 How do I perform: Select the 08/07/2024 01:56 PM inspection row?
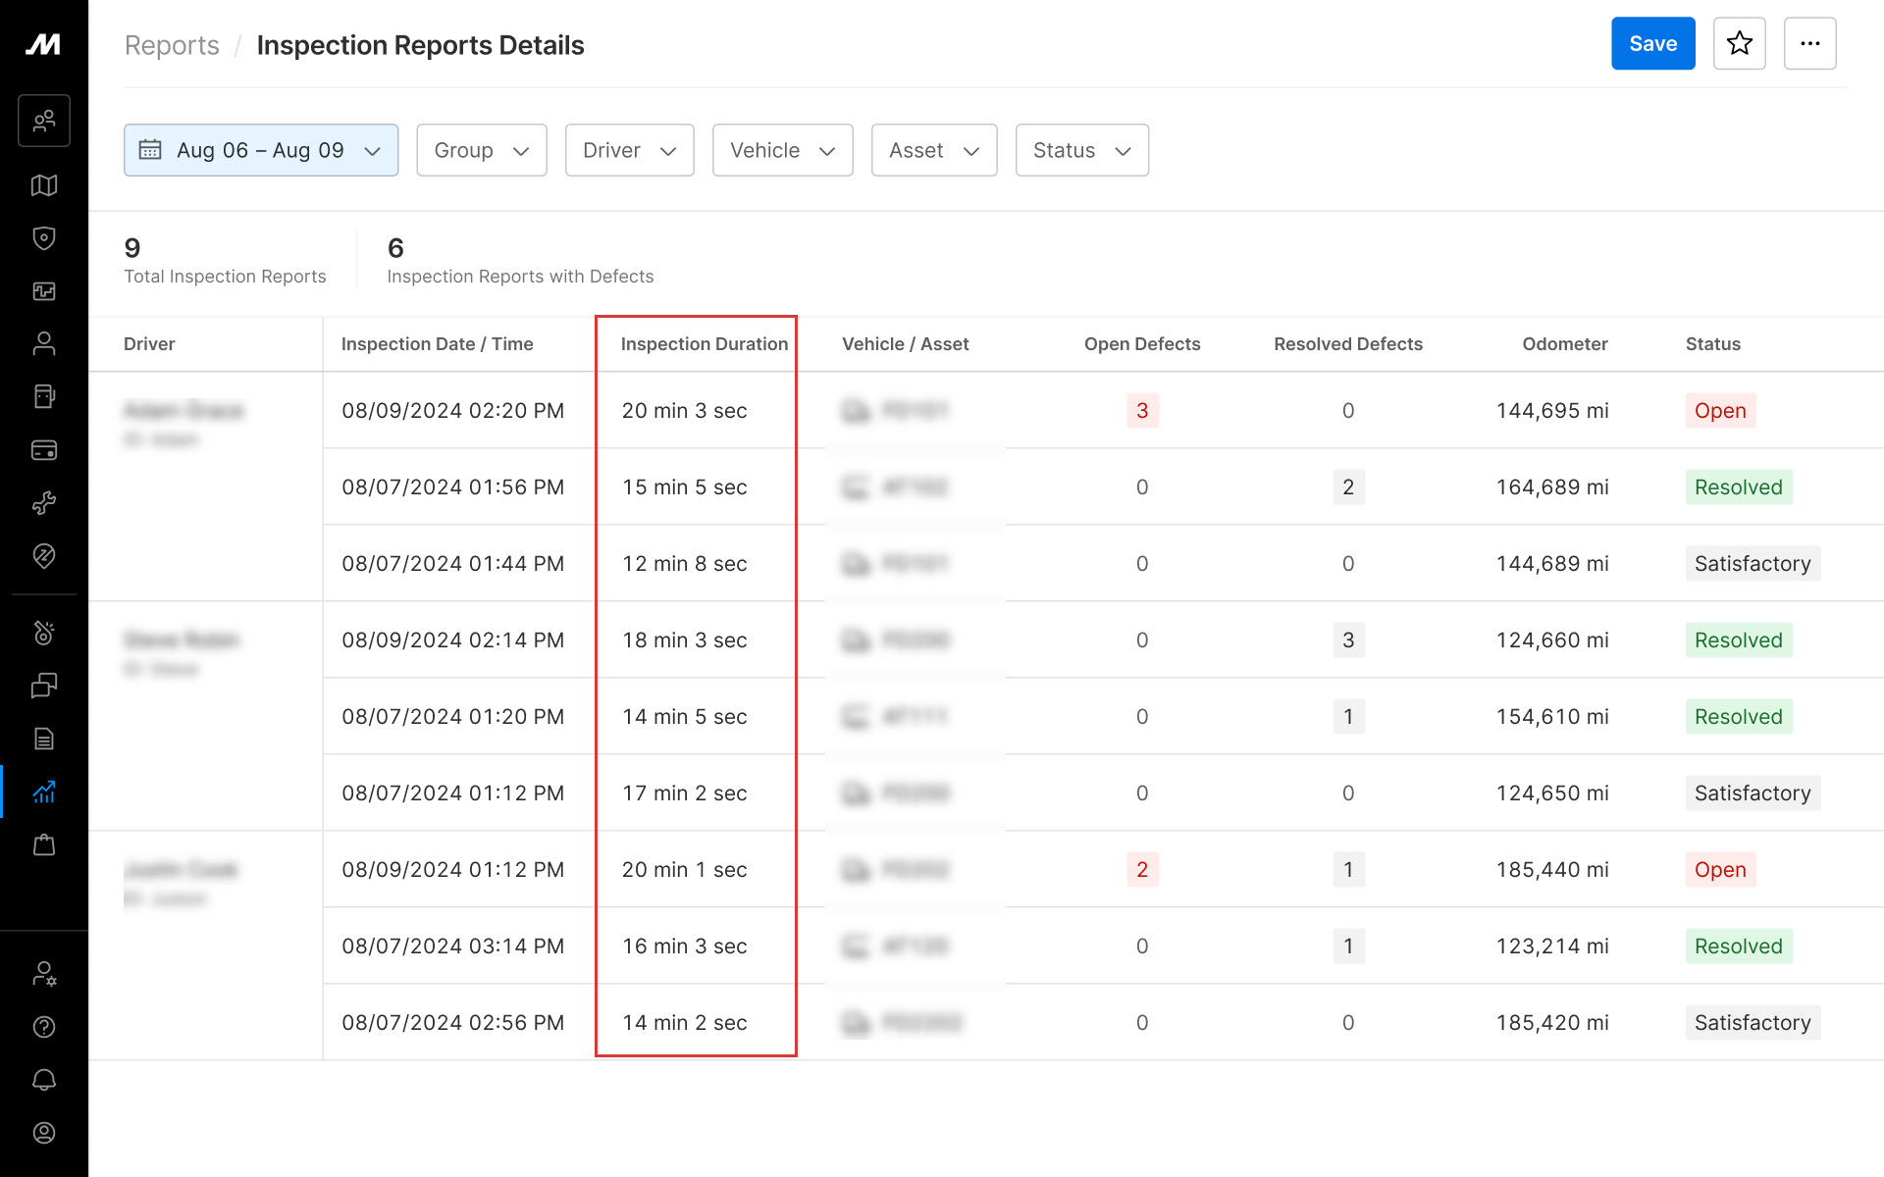coord(1103,487)
